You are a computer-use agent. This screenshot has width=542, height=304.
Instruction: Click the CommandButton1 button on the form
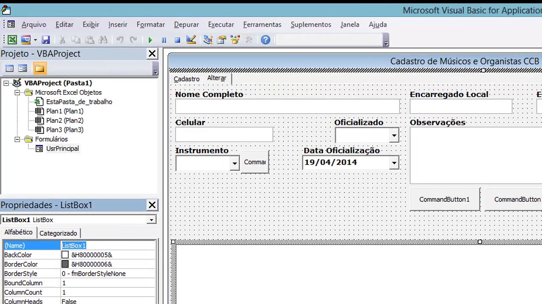coord(444,199)
